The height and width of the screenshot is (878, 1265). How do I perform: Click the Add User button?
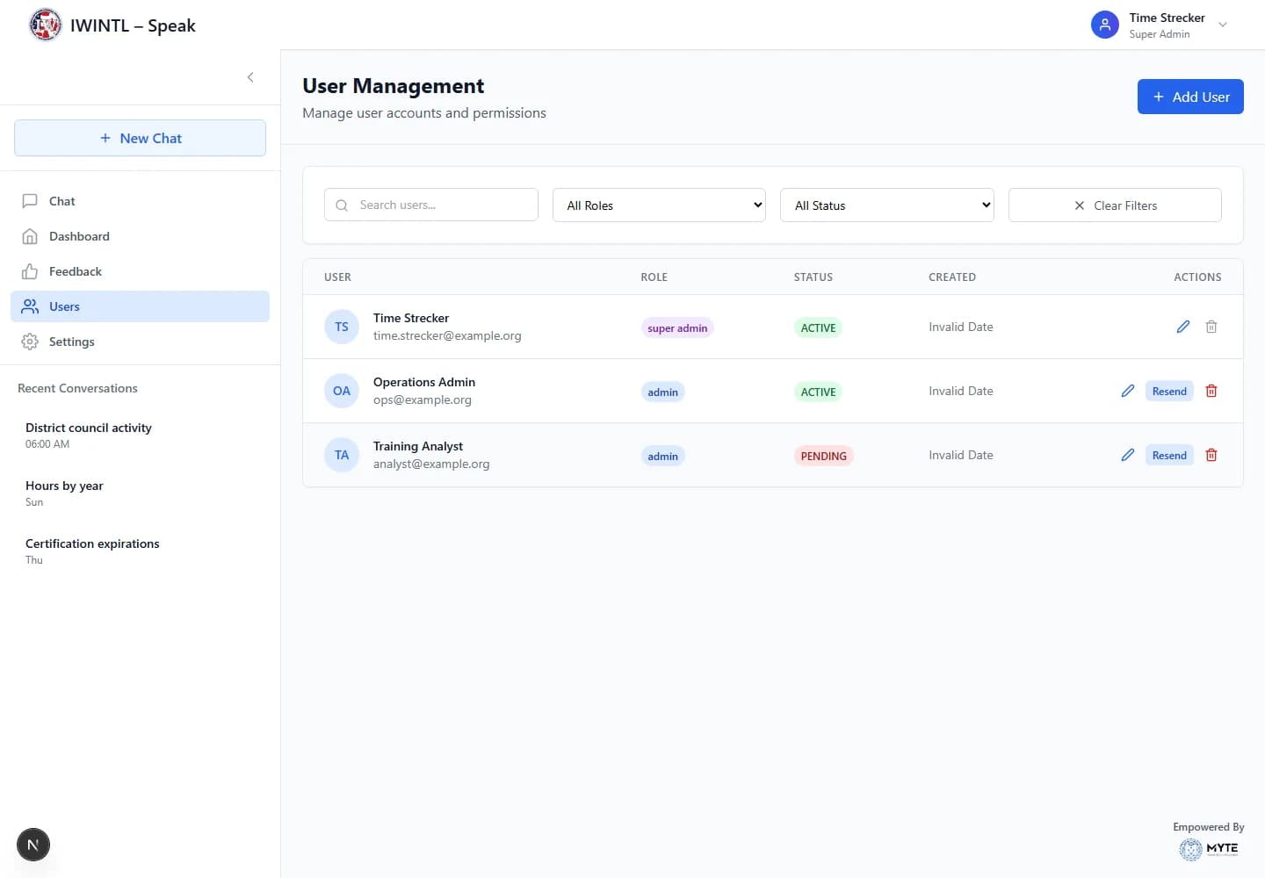1190,97
